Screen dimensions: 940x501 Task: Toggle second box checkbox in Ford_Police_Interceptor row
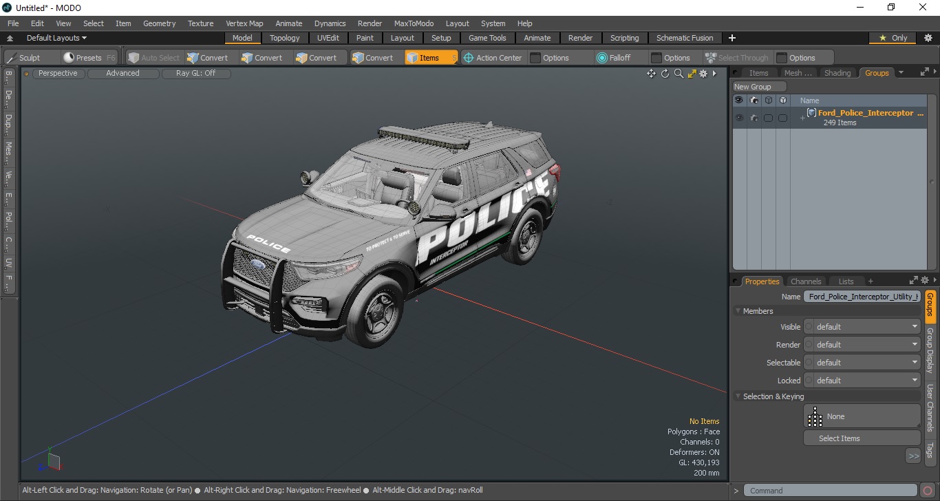pyautogui.click(x=782, y=118)
